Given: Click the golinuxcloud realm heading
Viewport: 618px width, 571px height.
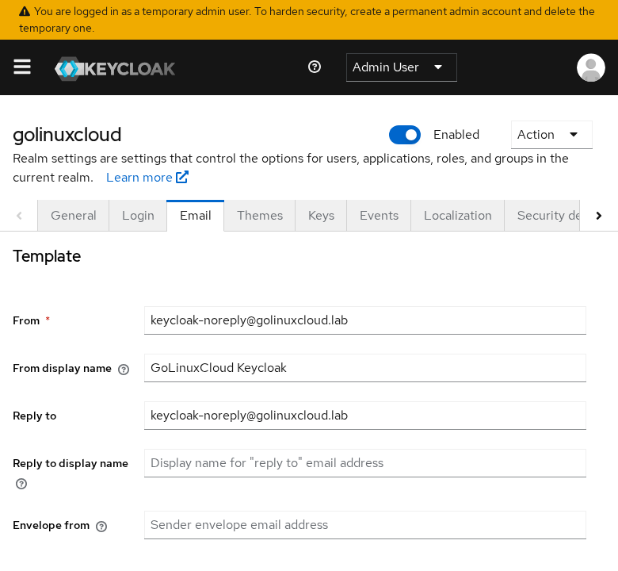Looking at the screenshot, I should tap(67, 135).
